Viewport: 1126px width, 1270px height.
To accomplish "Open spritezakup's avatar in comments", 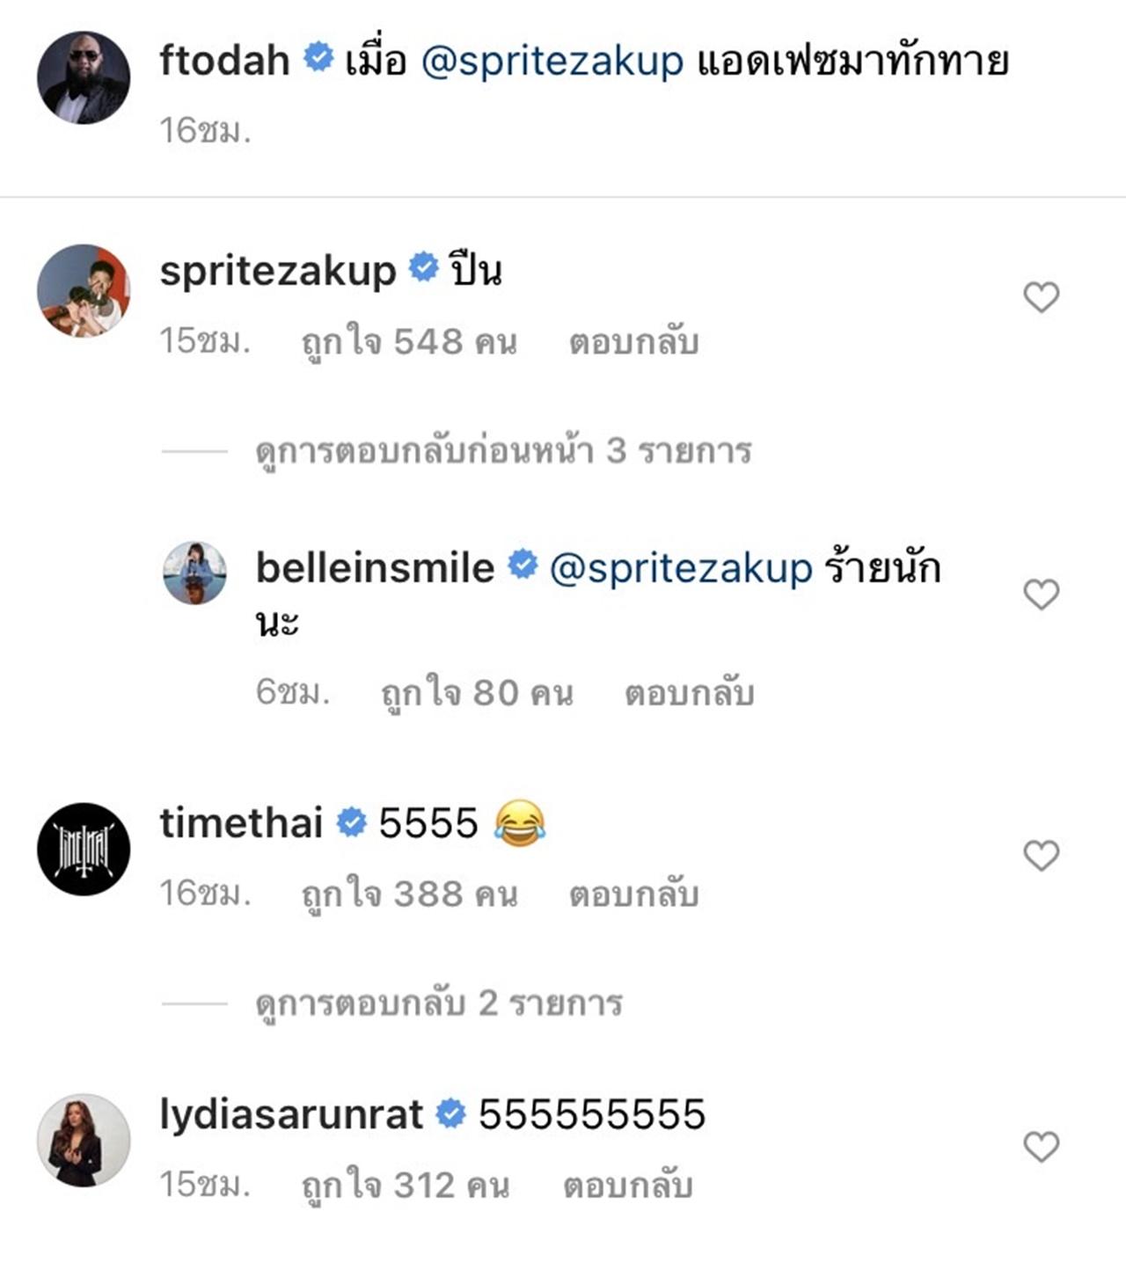I will point(84,291).
